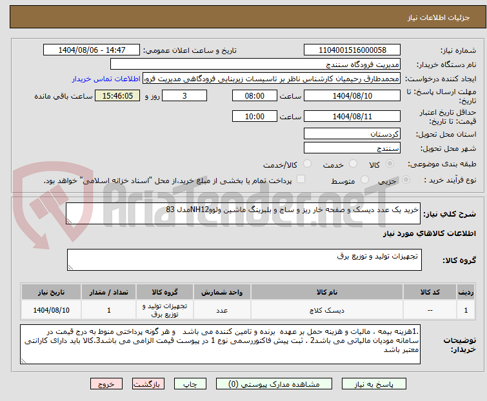The width and height of the screenshot is (487, 401).
Task: Click the request creator field محمدطارق رحیمیان
Action: coord(272,79)
